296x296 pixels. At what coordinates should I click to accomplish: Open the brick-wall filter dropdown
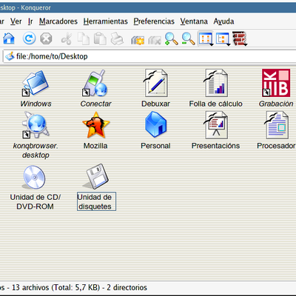(x=240, y=38)
